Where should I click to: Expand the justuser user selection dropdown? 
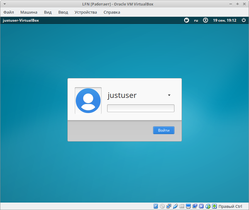pyautogui.click(x=169, y=95)
